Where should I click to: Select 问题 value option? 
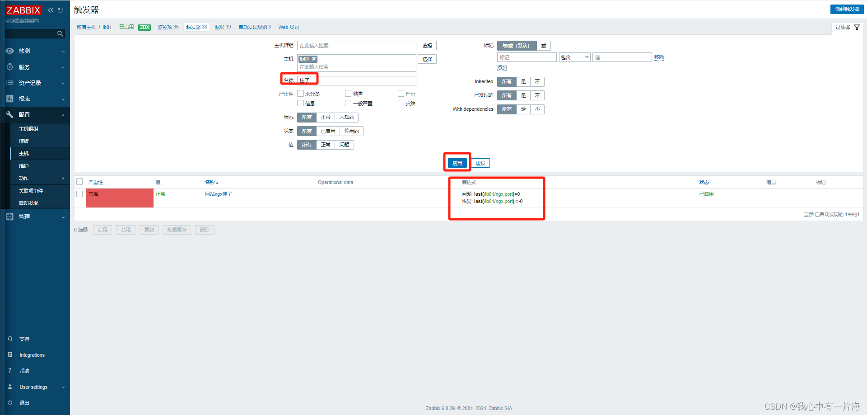point(344,145)
